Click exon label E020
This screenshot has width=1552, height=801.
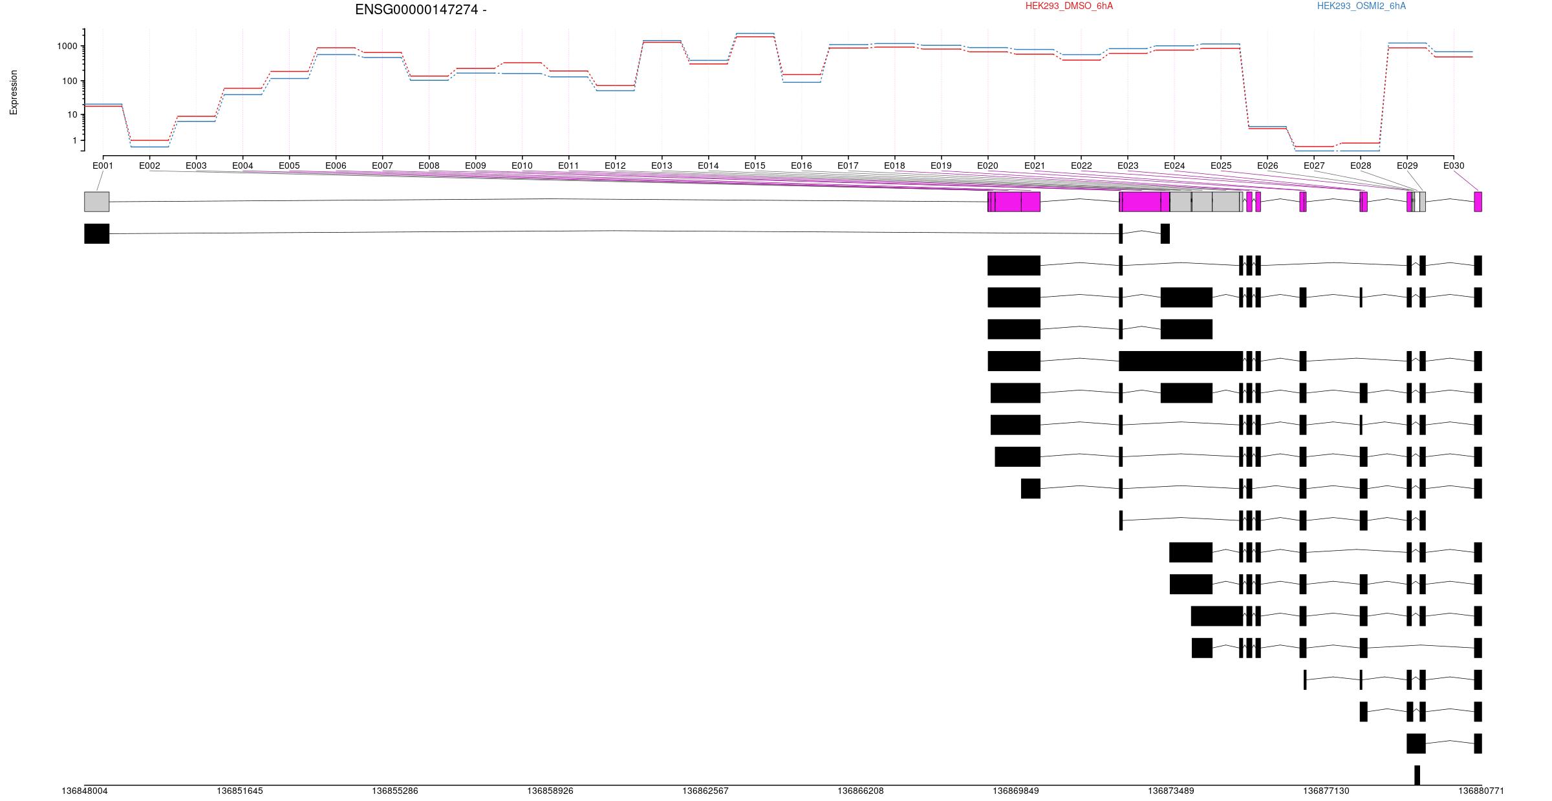coord(987,166)
